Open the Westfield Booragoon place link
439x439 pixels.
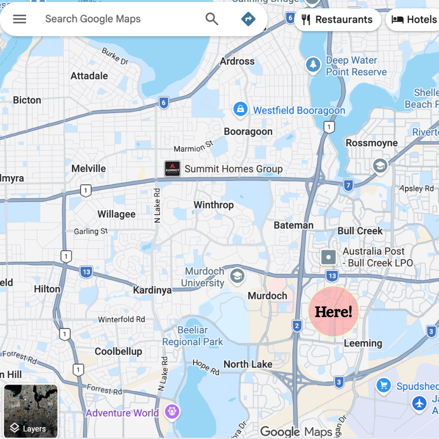299,110
